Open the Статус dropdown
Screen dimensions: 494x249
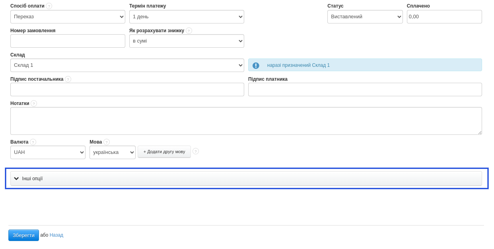click(365, 17)
